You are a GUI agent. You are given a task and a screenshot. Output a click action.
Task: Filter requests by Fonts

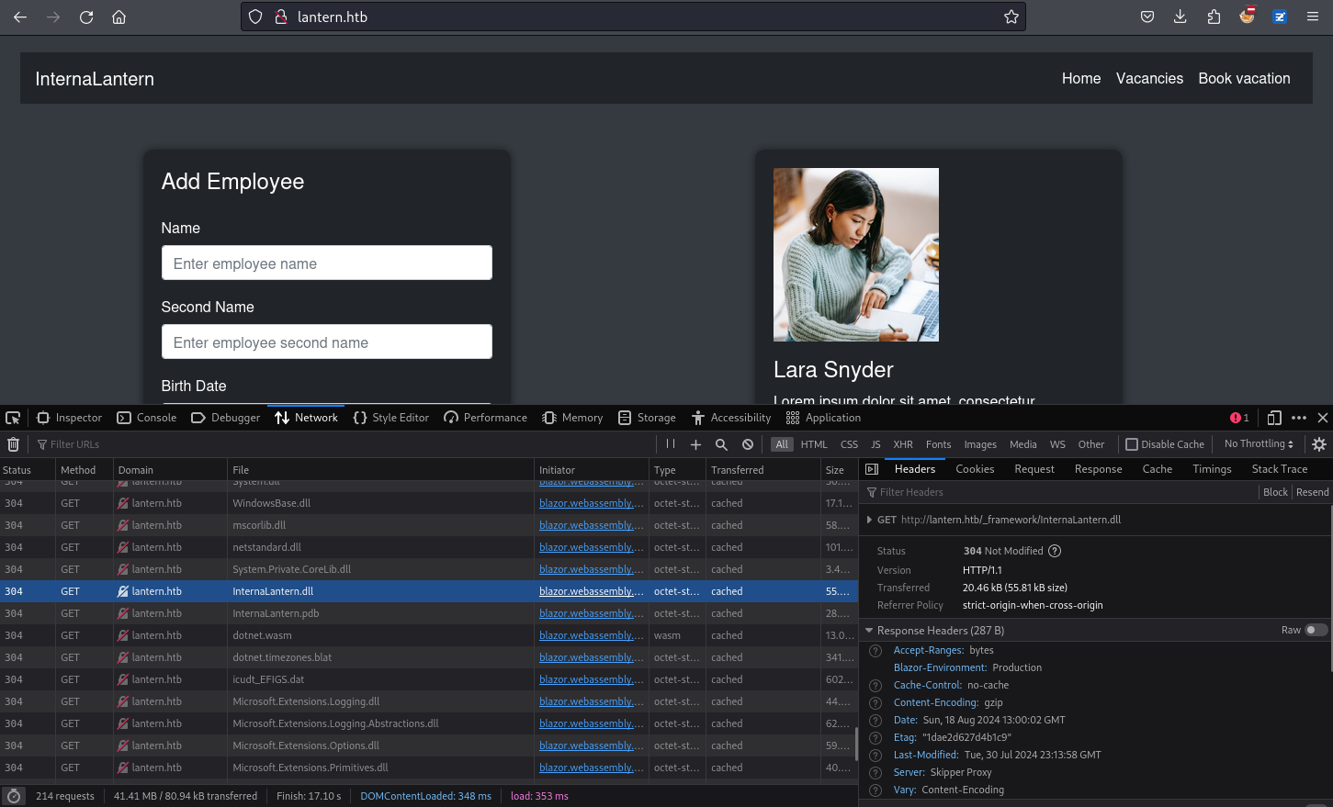click(x=938, y=444)
